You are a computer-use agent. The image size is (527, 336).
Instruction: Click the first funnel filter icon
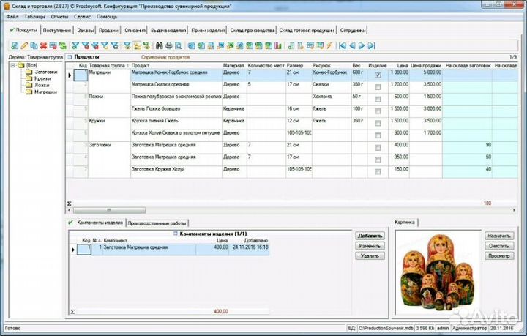[75, 46]
